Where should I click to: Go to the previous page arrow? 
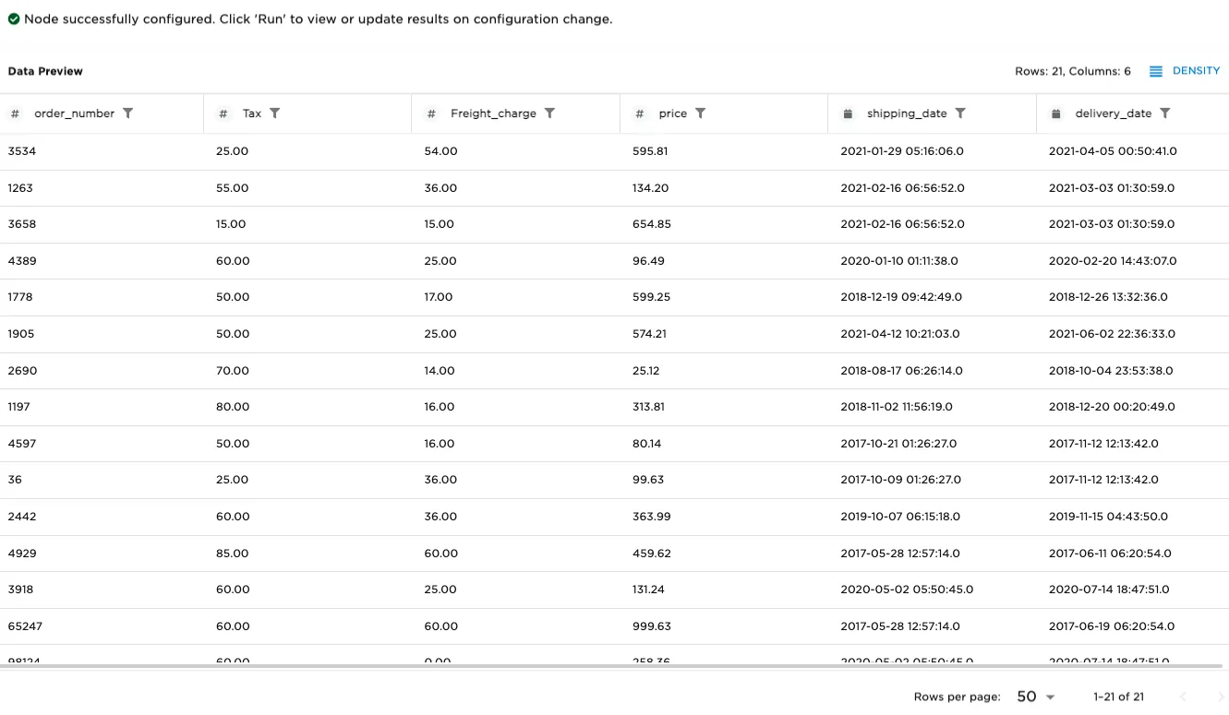pos(1183,697)
